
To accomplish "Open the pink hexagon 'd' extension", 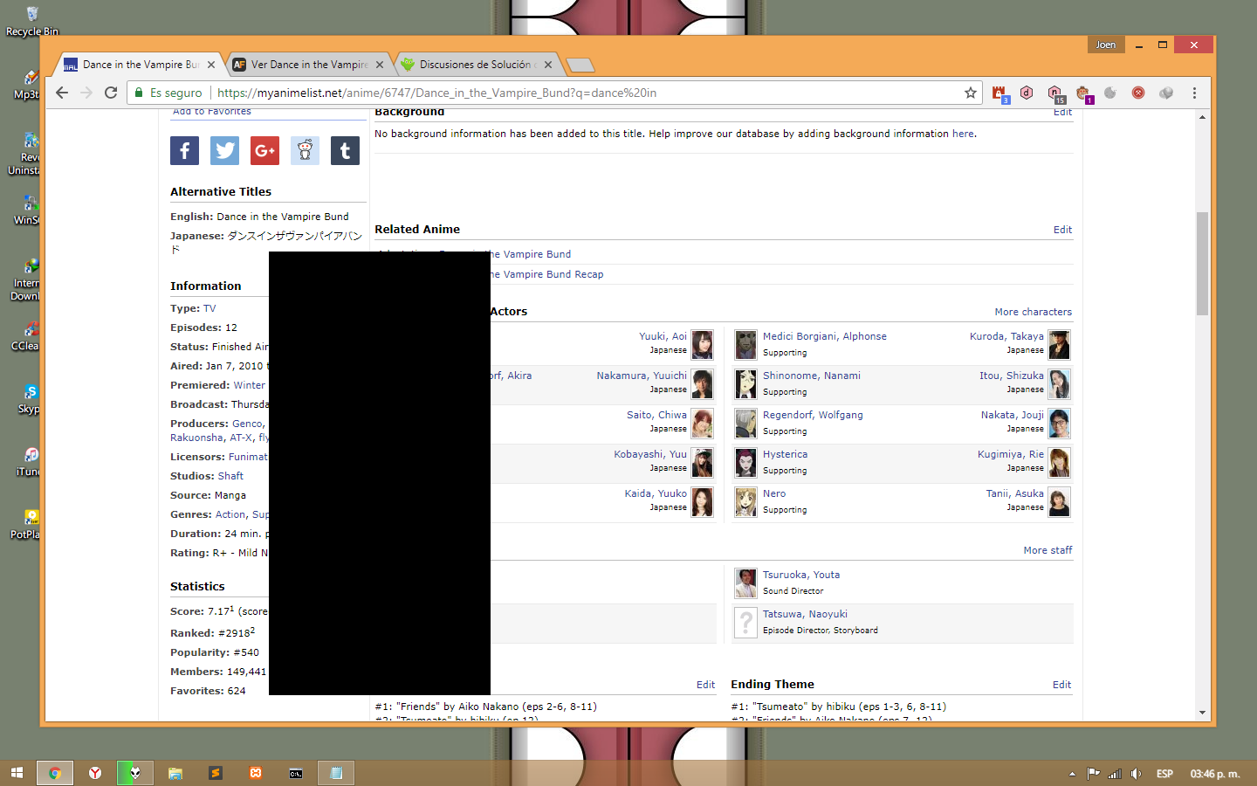I will click(1027, 93).
